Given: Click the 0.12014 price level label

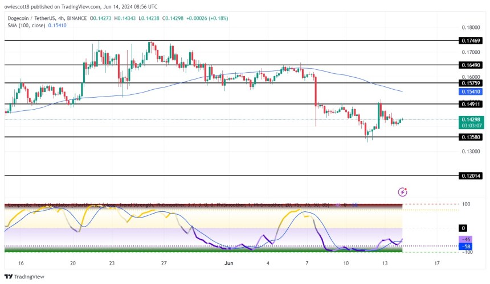Looking at the screenshot, I should pyautogui.click(x=471, y=176).
